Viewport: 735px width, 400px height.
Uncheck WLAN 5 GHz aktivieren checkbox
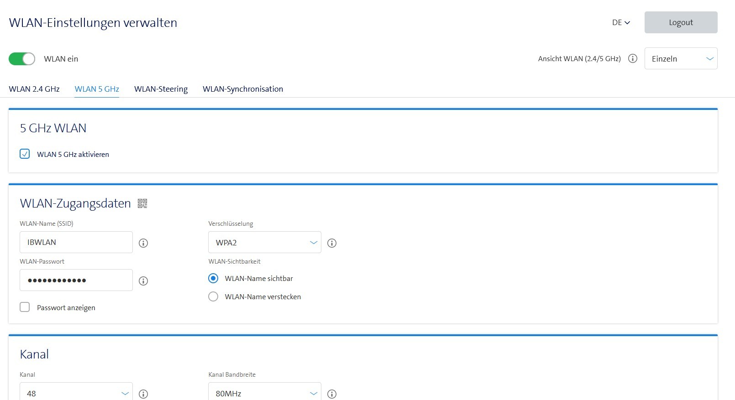(25, 154)
